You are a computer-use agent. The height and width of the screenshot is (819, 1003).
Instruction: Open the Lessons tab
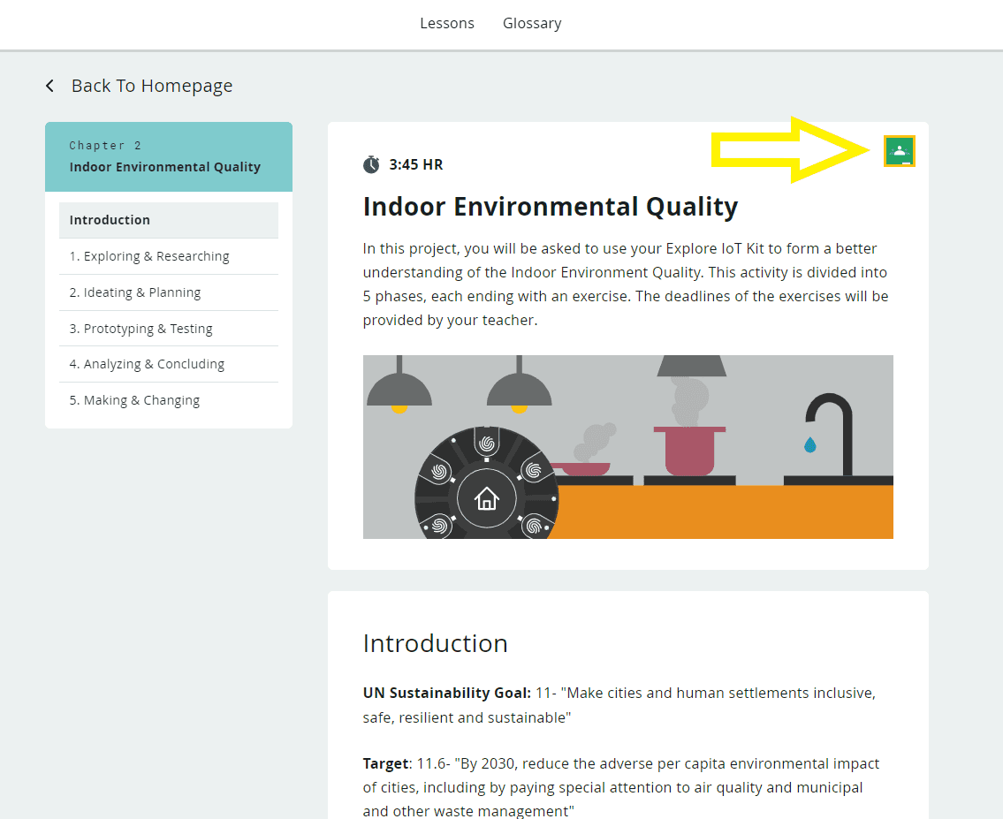pos(447,24)
